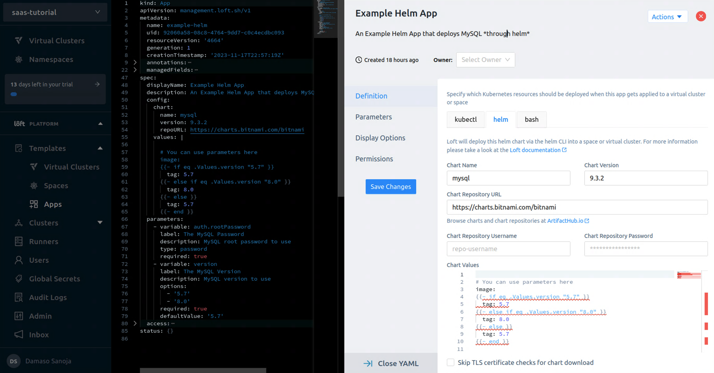
Task: Select the Namespaces sidebar item
Action: coord(51,59)
